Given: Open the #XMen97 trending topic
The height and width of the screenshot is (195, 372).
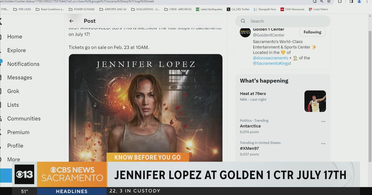Looking at the screenshot, I should tap(249, 148).
